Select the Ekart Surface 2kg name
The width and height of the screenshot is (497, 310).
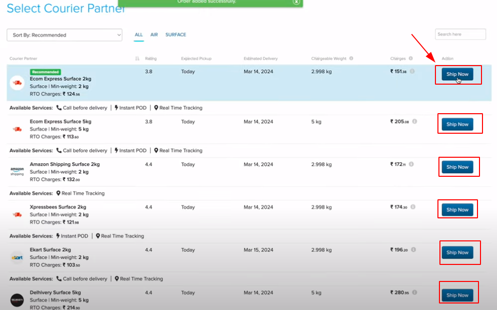tap(51, 250)
